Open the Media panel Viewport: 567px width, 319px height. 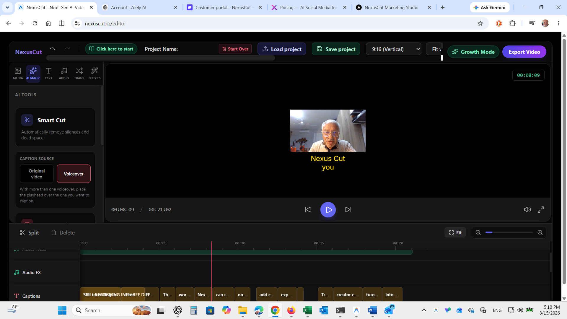(x=18, y=73)
